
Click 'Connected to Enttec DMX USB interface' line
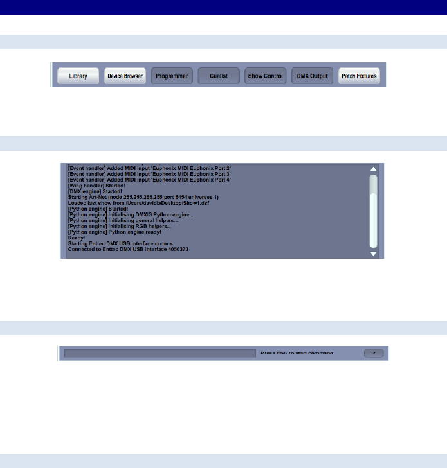coord(128,249)
